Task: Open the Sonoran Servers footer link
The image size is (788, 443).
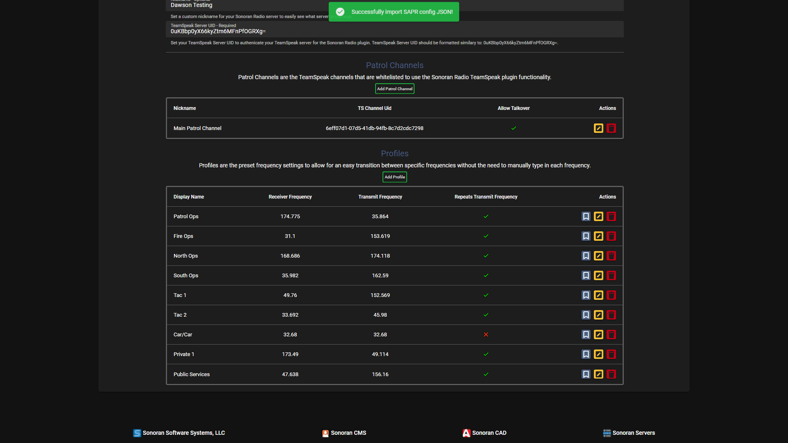Action: tap(629, 433)
